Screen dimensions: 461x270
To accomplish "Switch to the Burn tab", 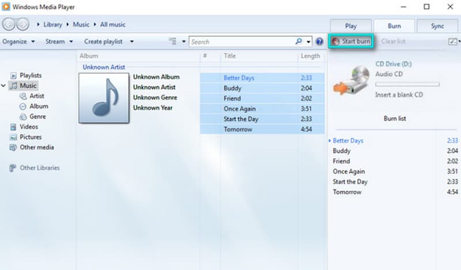I will click(x=394, y=26).
